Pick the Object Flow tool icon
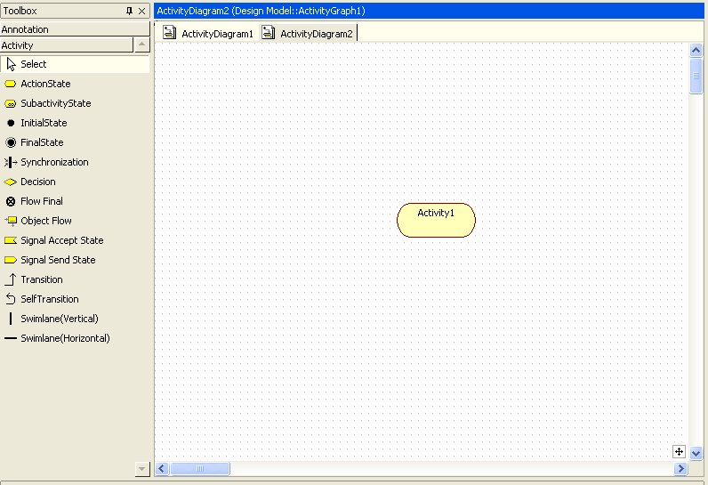Screen dimensions: 708x485 11,221
